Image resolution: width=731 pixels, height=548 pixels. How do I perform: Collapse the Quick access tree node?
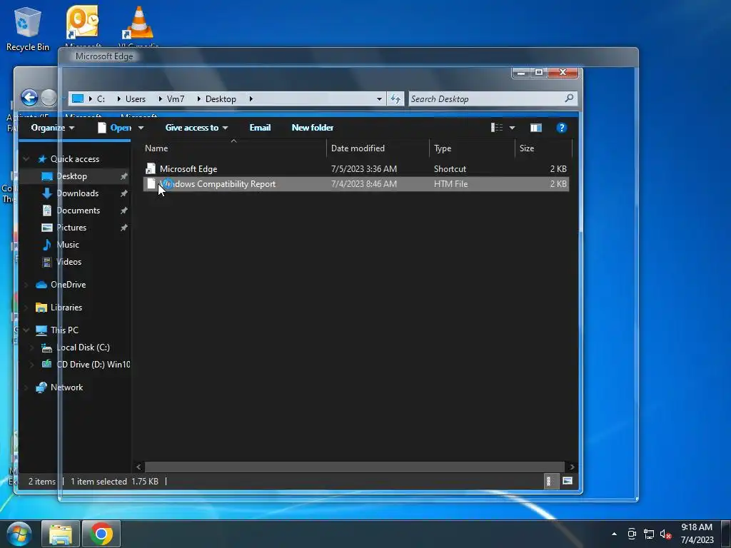pos(26,159)
